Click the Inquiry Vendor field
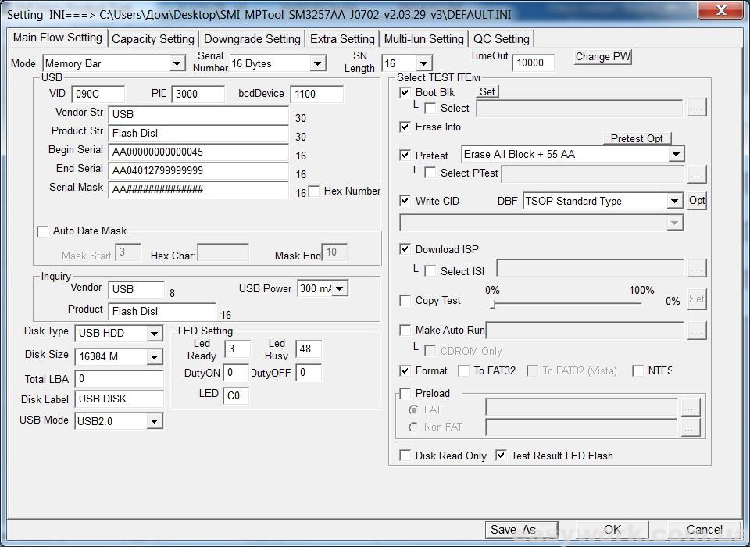This screenshot has height=547, width=750. point(137,290)
